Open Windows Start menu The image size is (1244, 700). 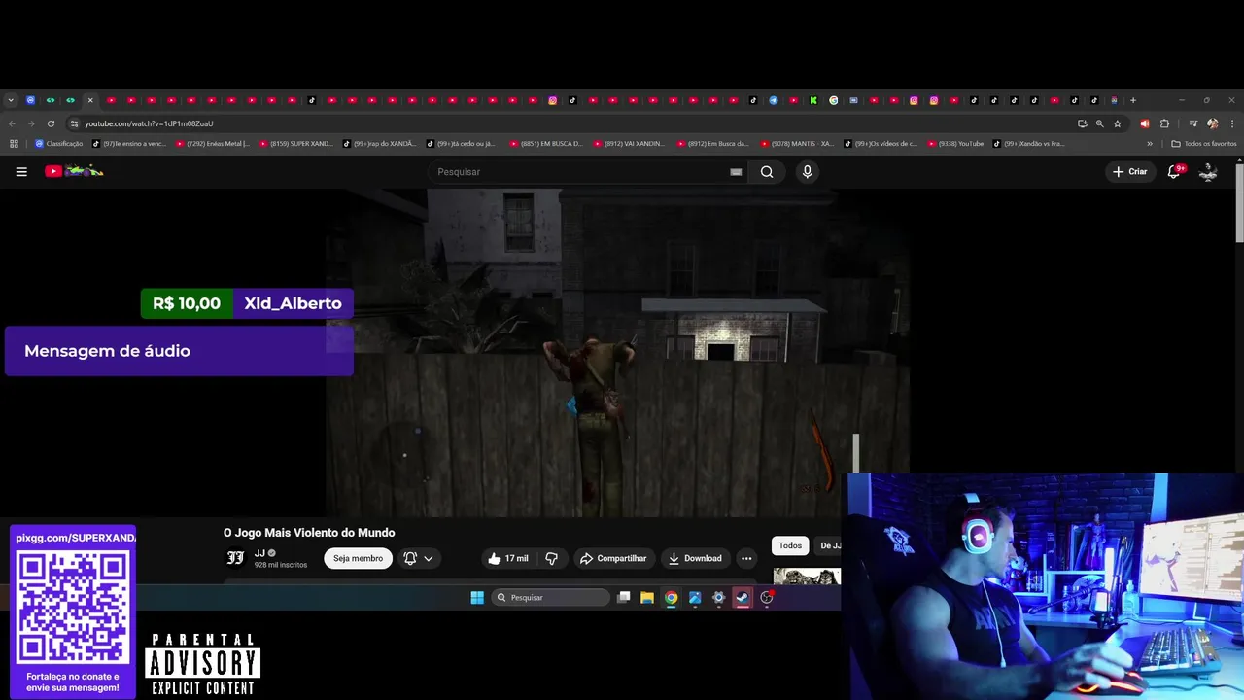point(477,598)
